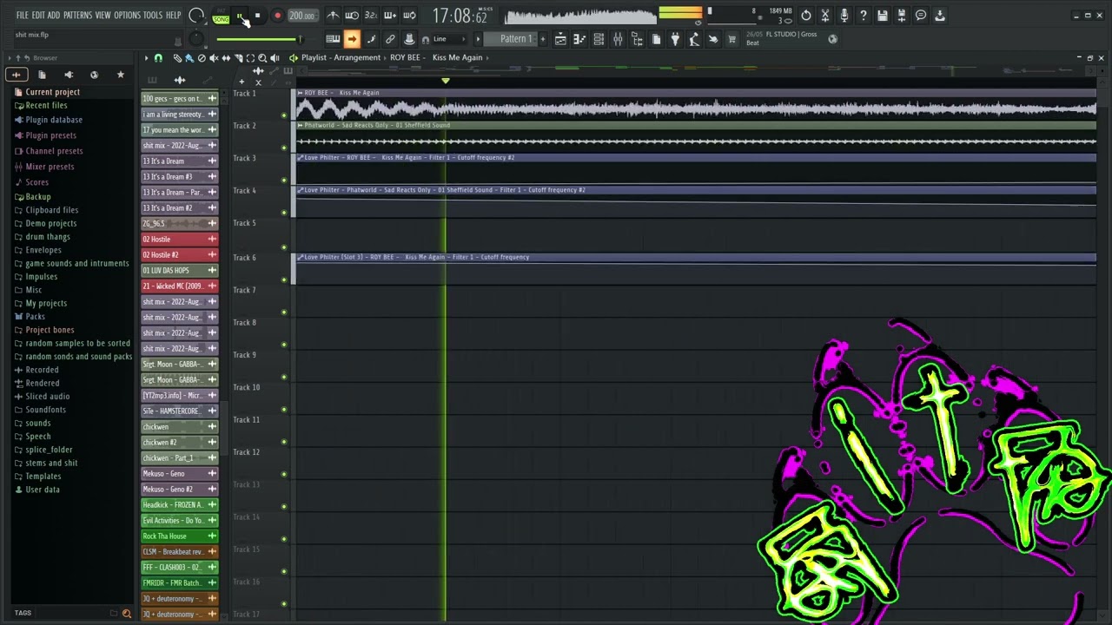Toggle PAT/SONG mode switch
The height and width of the screenshot is (625, 1112).
[x=221, y=16]
